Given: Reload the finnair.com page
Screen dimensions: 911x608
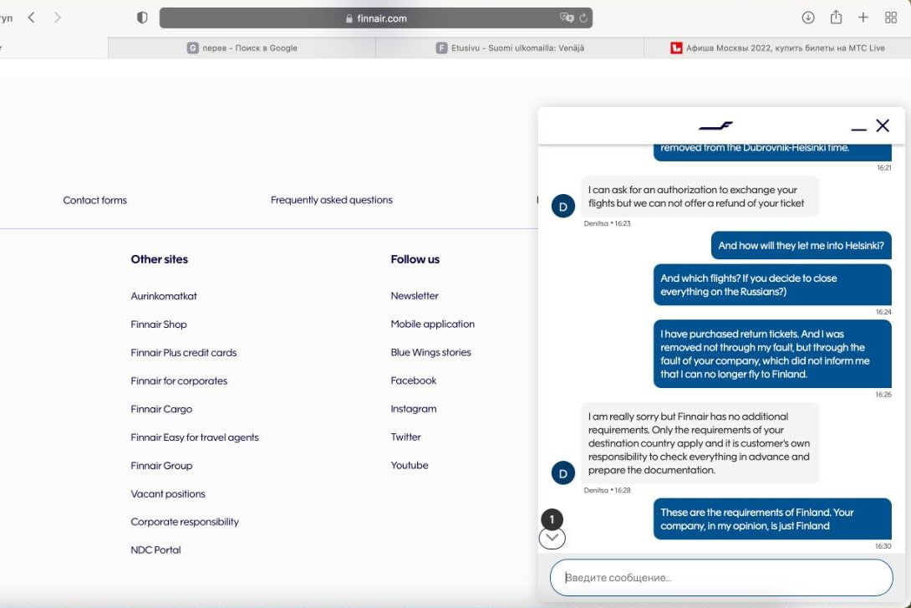Looking at the screenshot, I should coord(583,18).
